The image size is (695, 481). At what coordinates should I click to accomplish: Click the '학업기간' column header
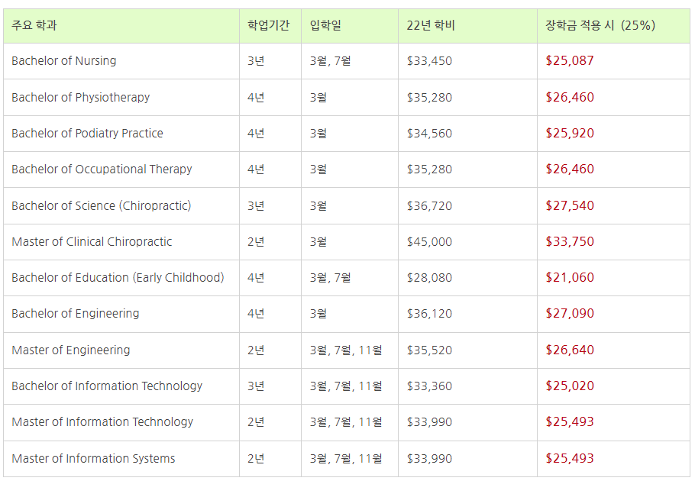[270, 26]
